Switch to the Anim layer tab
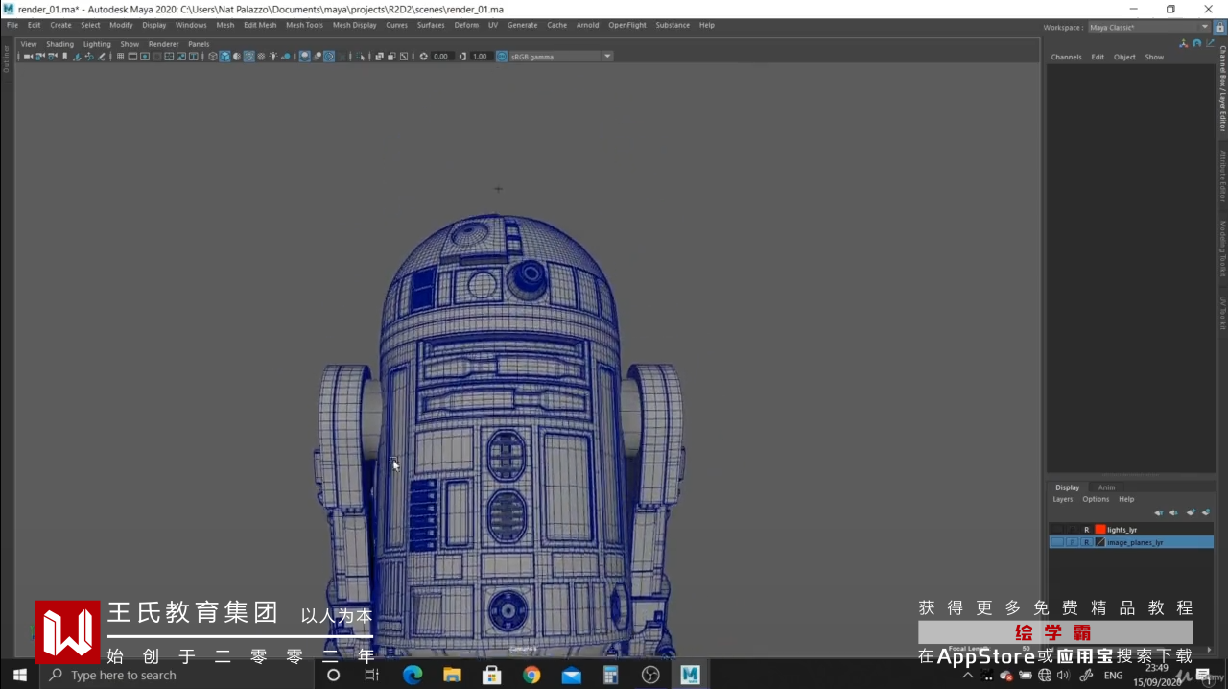This screenshot has height=689, width=1228. point(1106,487)
